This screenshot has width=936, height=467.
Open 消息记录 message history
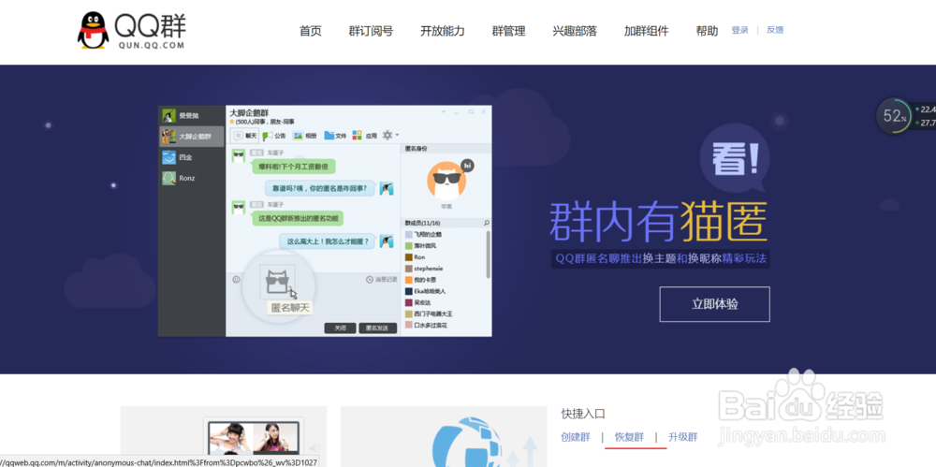coord(382,279)
